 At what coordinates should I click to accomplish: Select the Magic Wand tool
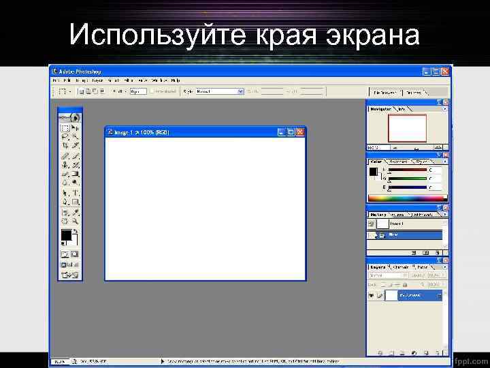point(75,136)
